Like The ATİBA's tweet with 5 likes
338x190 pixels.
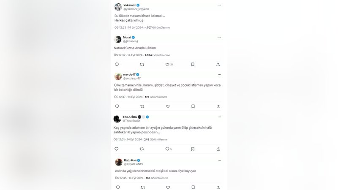[168, 149]
